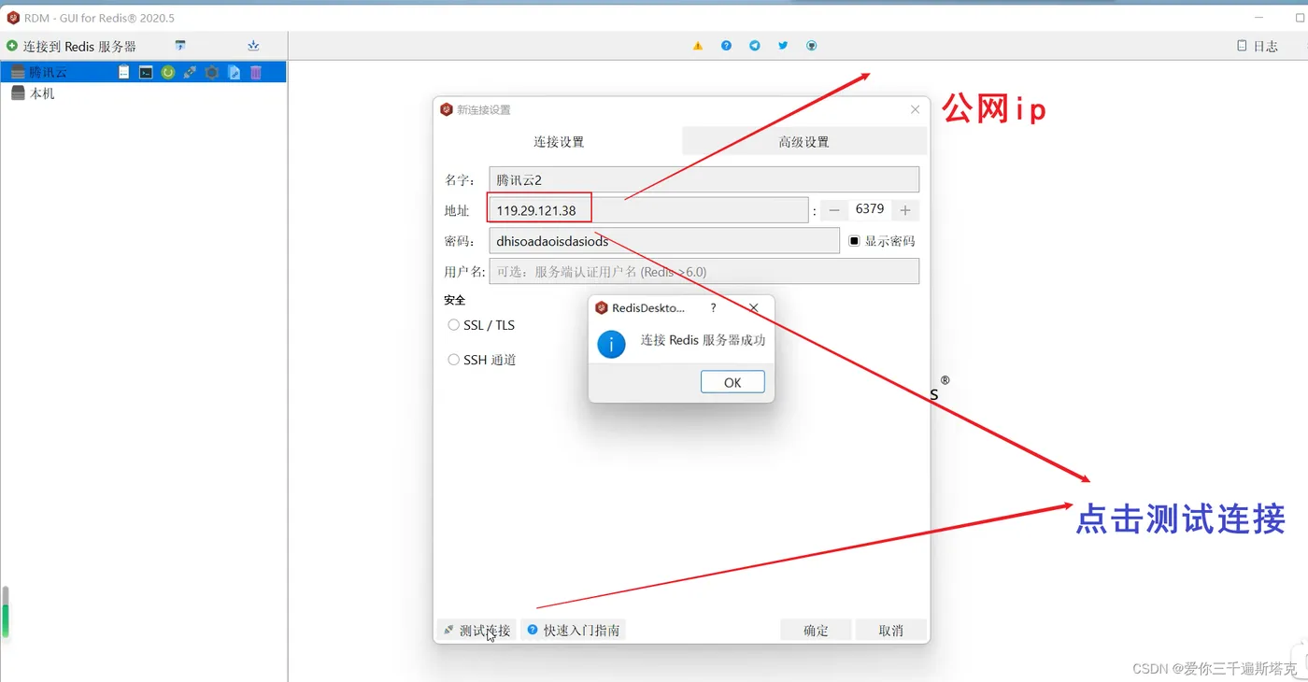
Task: Disconnect 腾讯云 using the plug icon
Action: coord(190,72)
